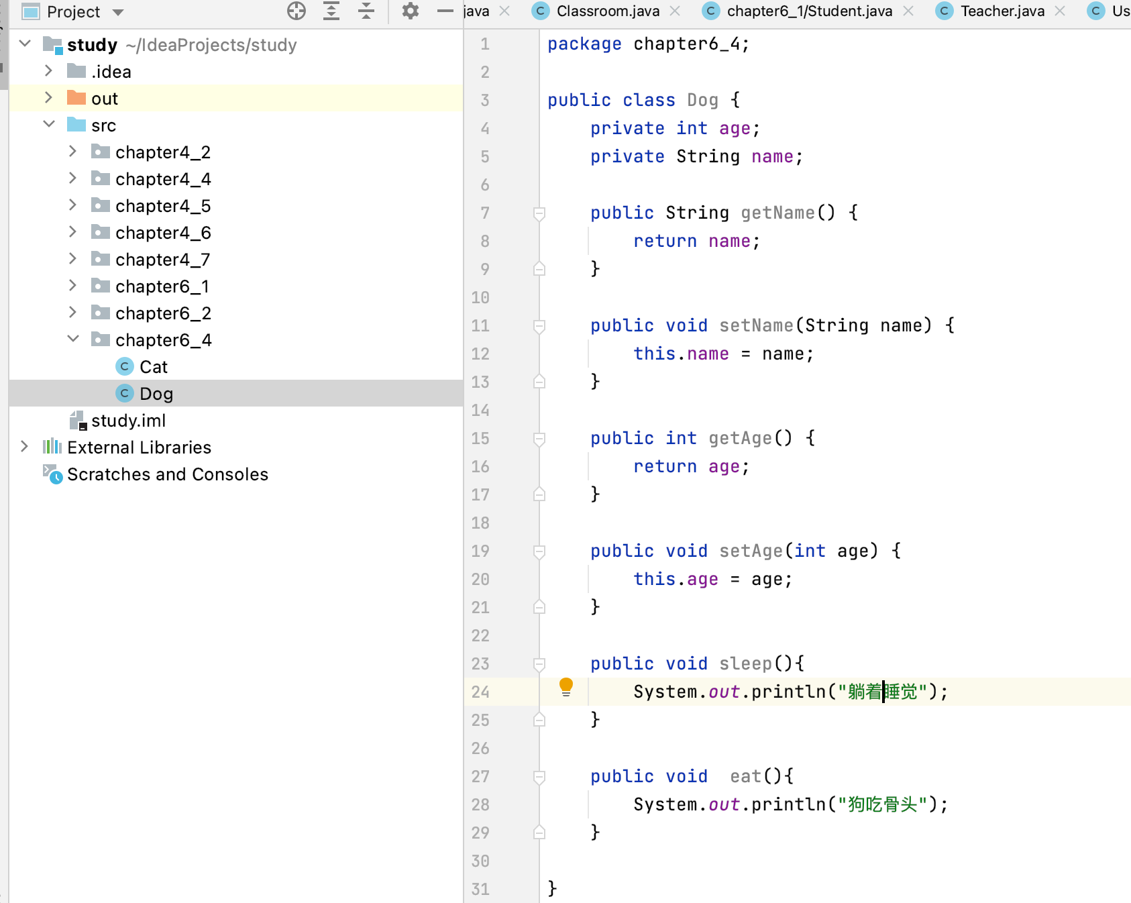The height and width of the screenshot is (903, 1131).
Task: Switch to the Teacher.java tab
Action: coord(1002,11)
